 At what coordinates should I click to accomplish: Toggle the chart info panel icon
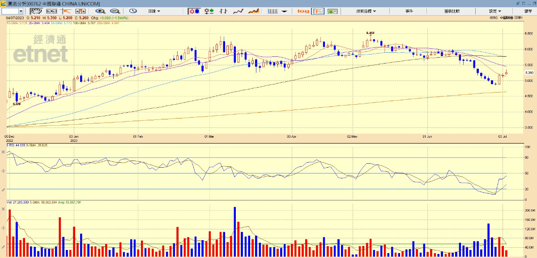[x=318, y=11]
